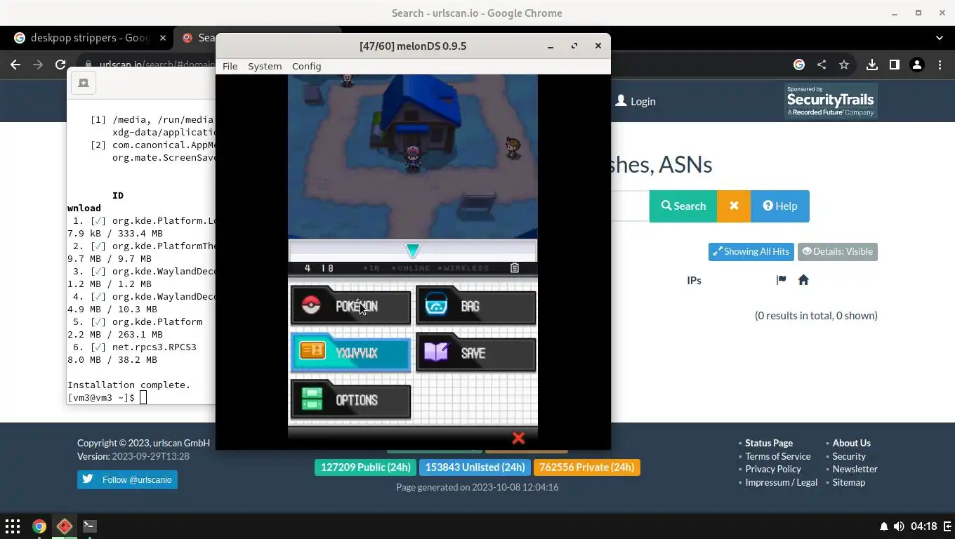This screenshot has width=955, height=539.
Task: Open the melonDS System menu
Action: click(x=265, y=66)
